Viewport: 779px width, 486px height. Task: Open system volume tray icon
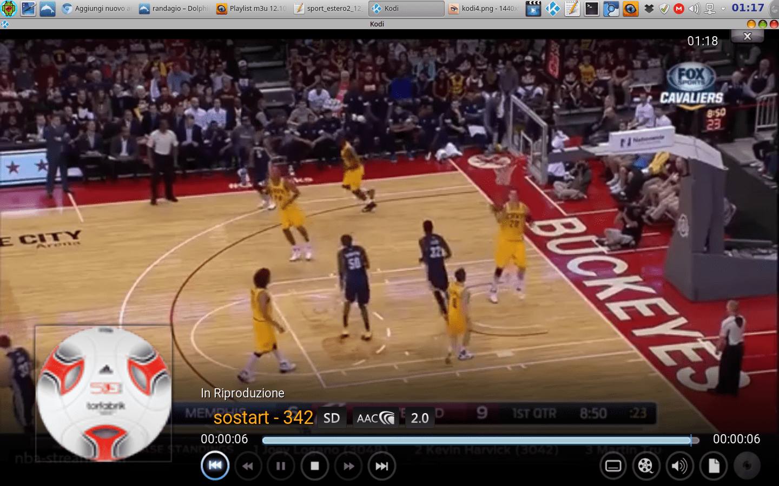[x=694, y=9]
